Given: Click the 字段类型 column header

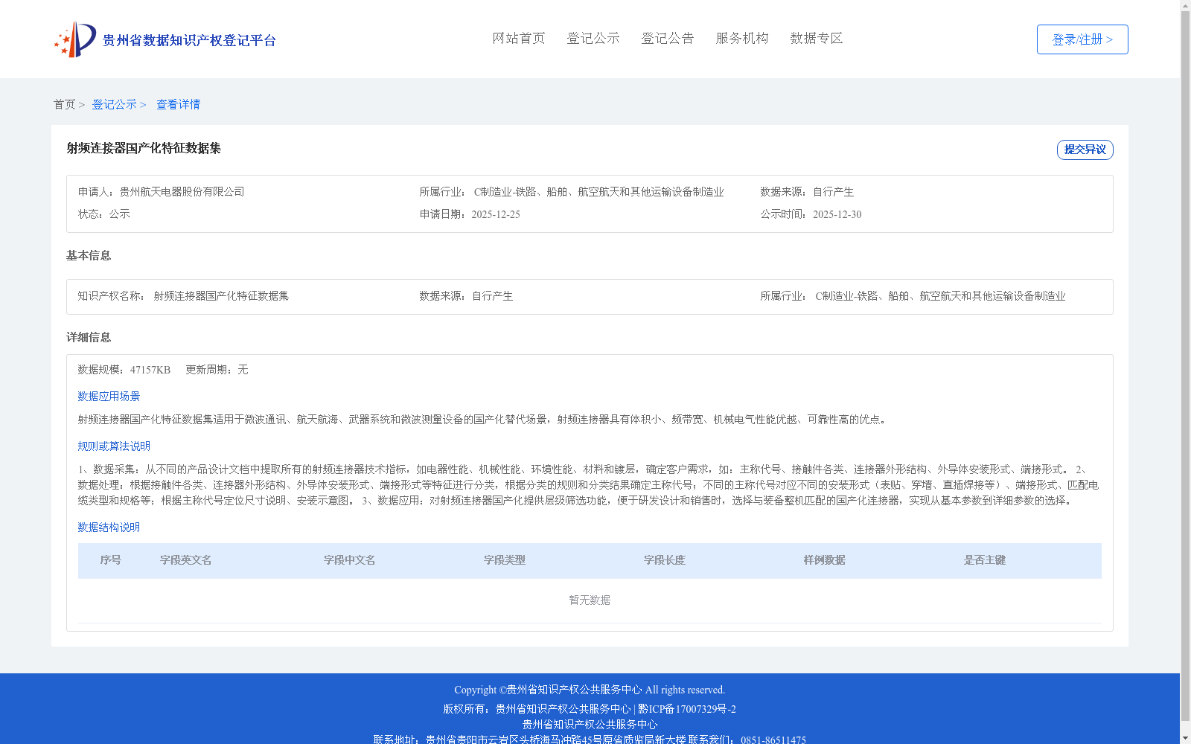Looking at the screenshot, I should tap(505, 560).
